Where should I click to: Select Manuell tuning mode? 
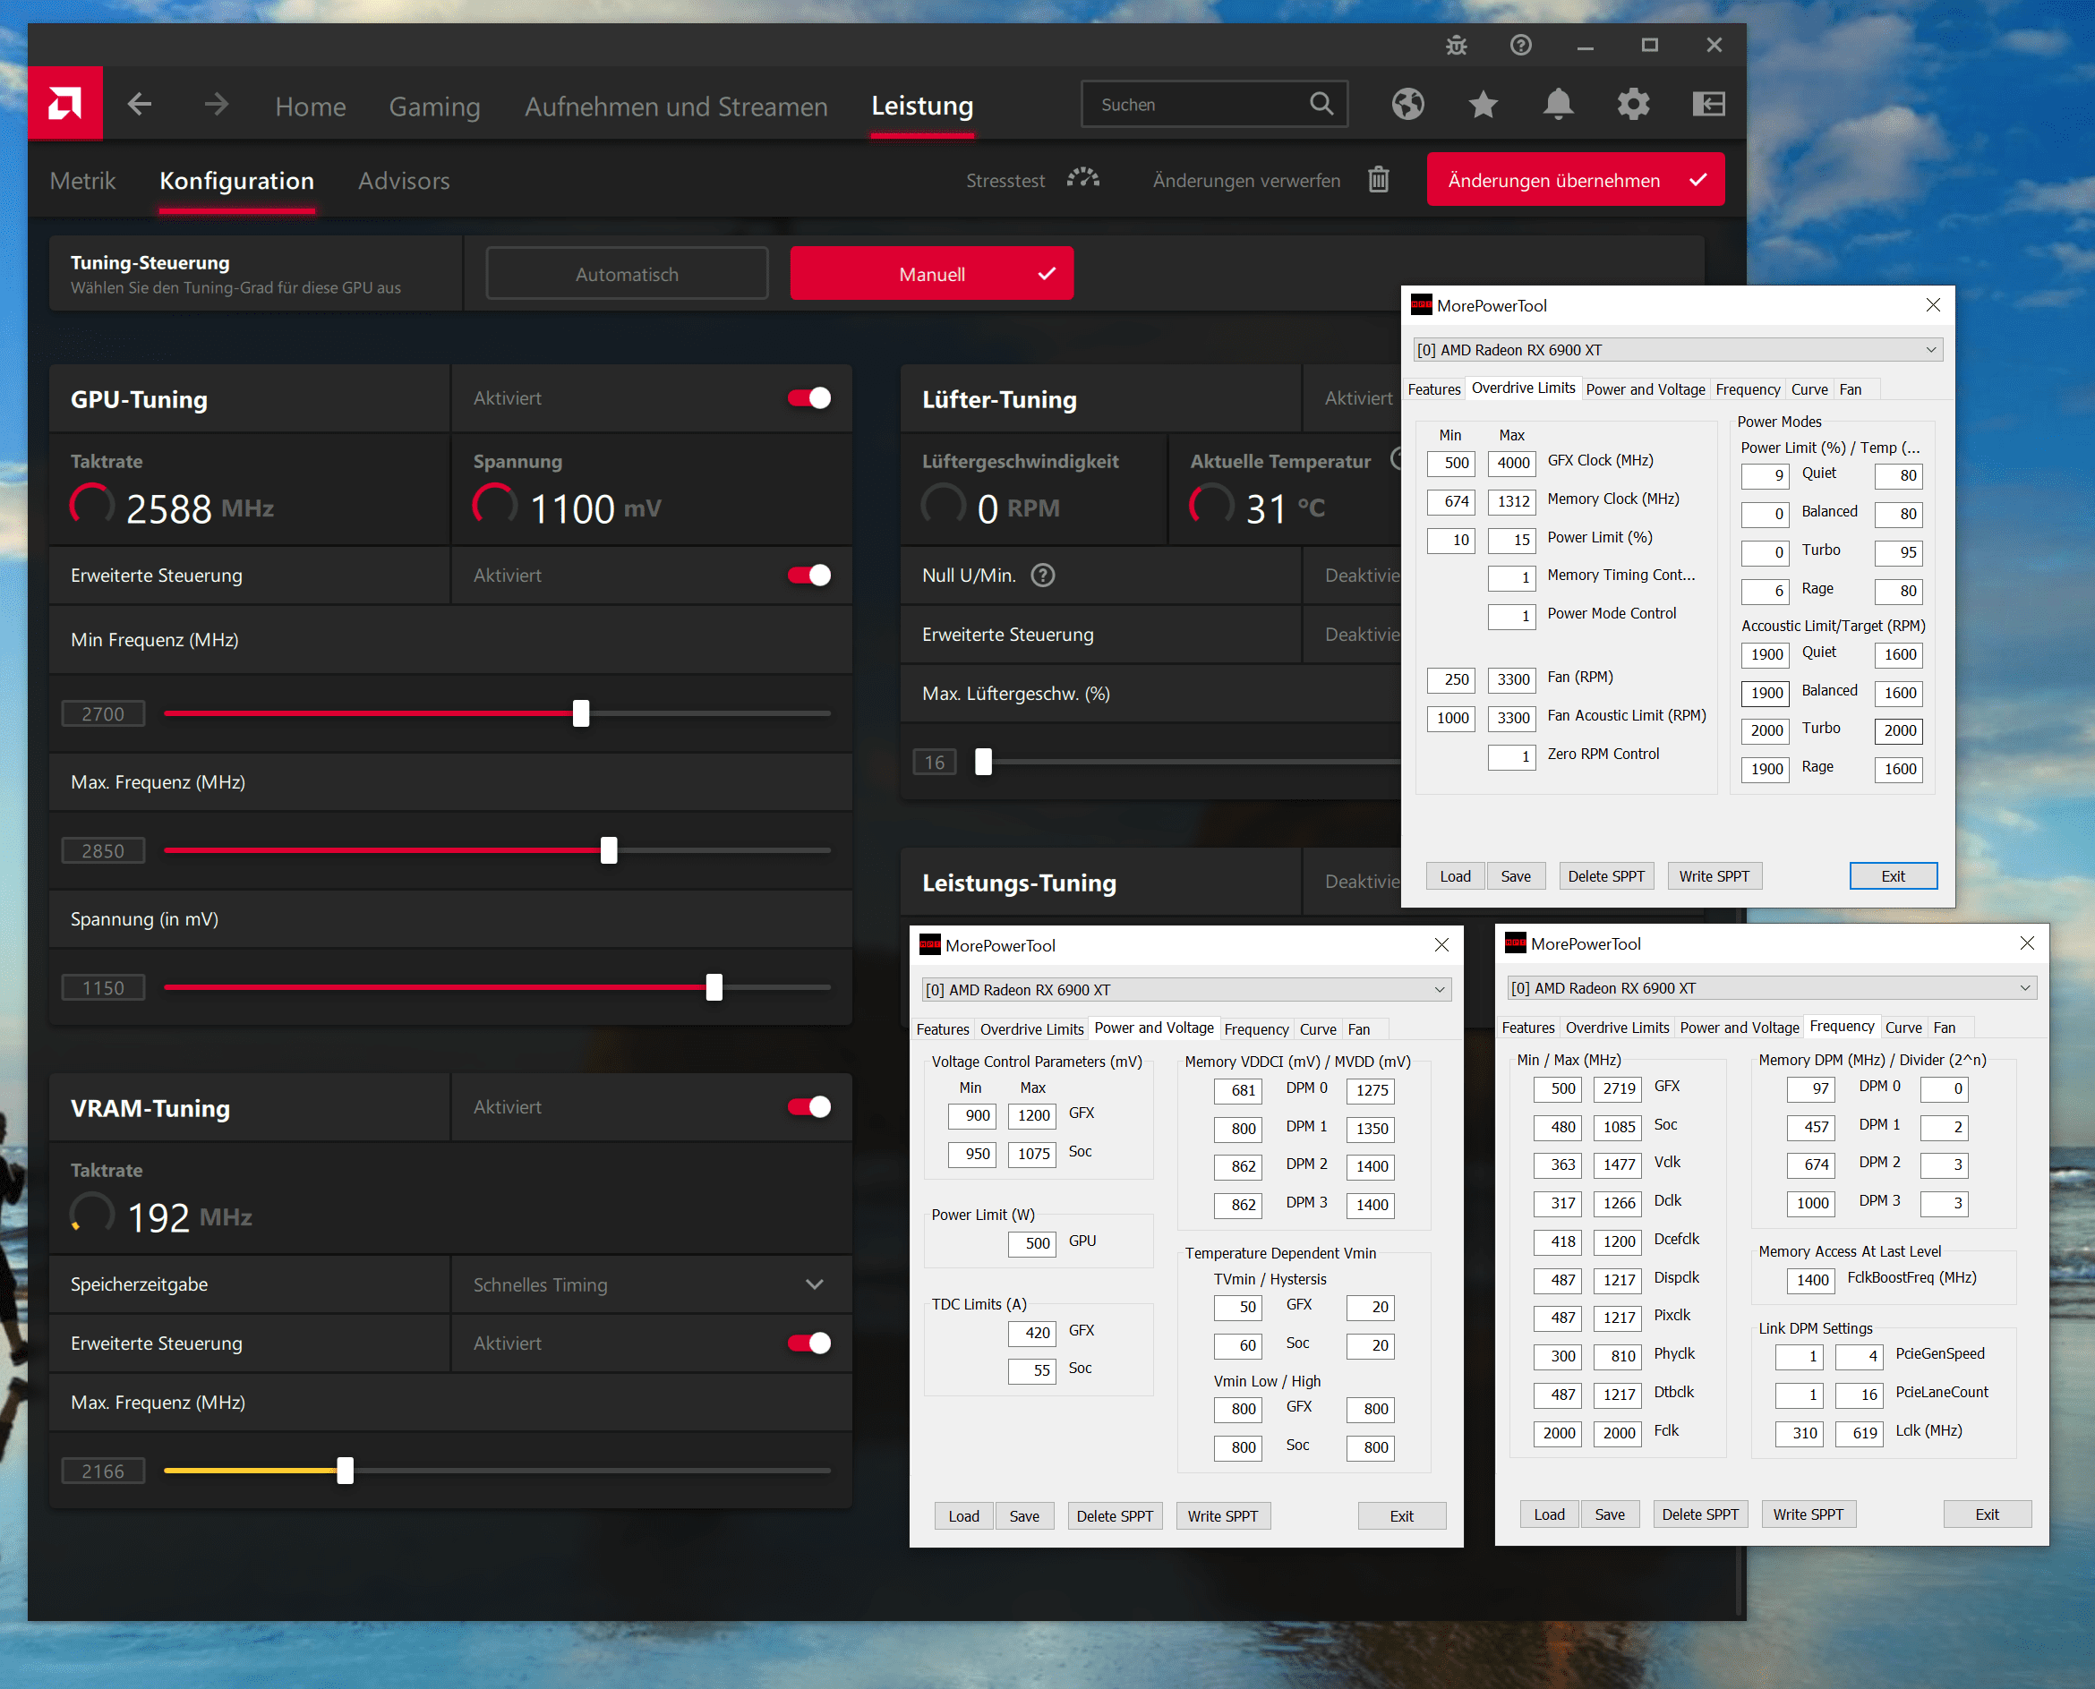click(931, 273)
